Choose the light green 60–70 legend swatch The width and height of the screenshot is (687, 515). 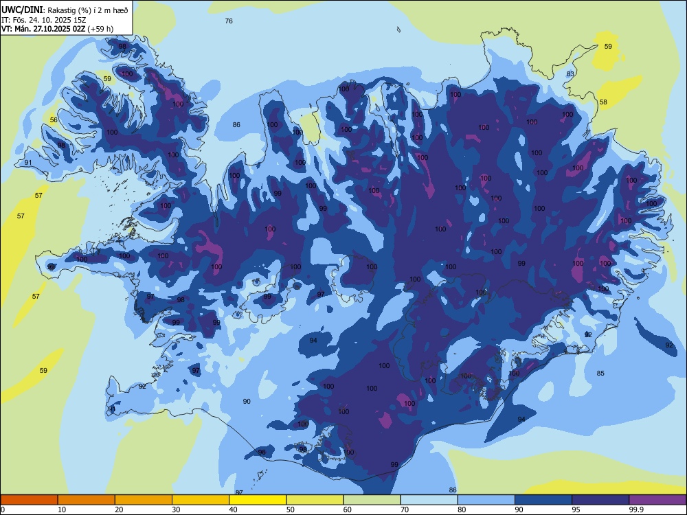(372, 500)
